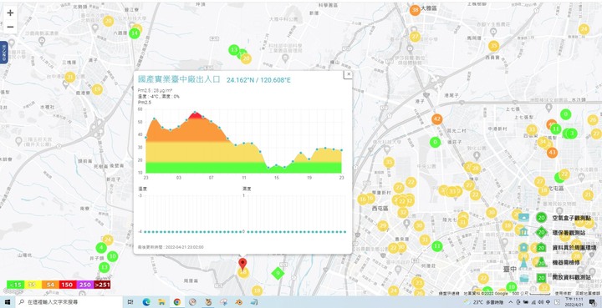Toggle 環保署觀測站 building layer icon
Image resolution: width=602 pixels, height=308 pixels.
(524, 231)
